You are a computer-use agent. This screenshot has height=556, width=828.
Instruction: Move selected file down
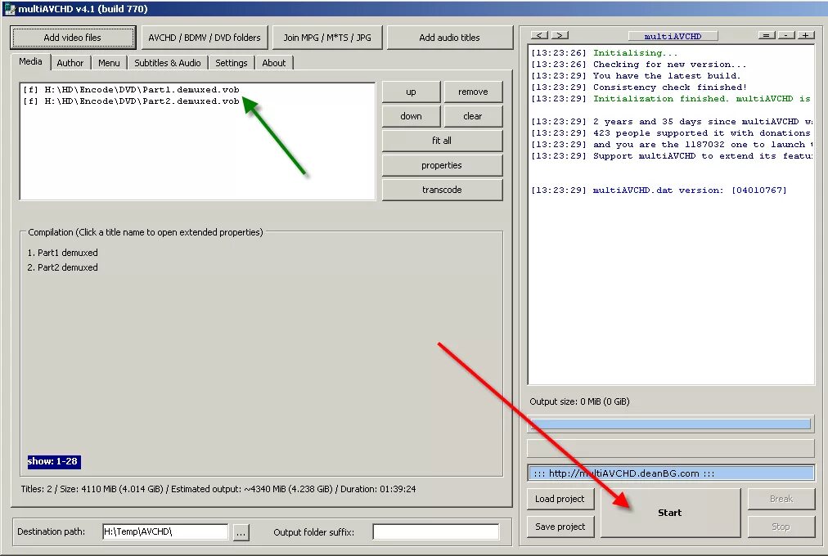(x=411, y=116)
